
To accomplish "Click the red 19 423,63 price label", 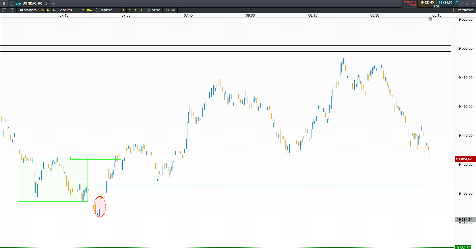I will pos(465,159).
